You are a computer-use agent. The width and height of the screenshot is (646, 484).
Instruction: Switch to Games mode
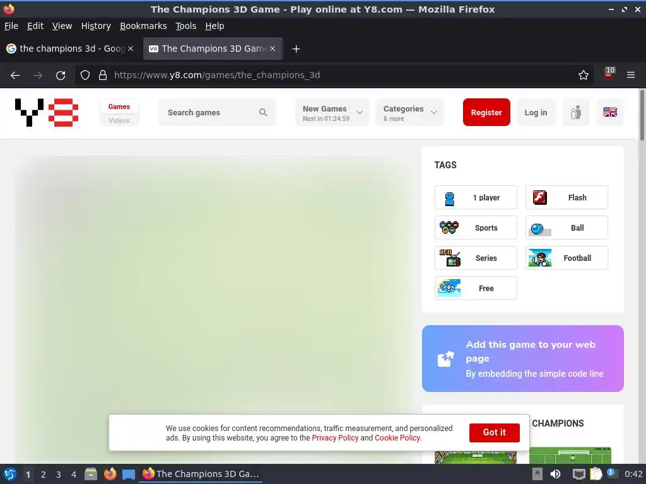119,107
